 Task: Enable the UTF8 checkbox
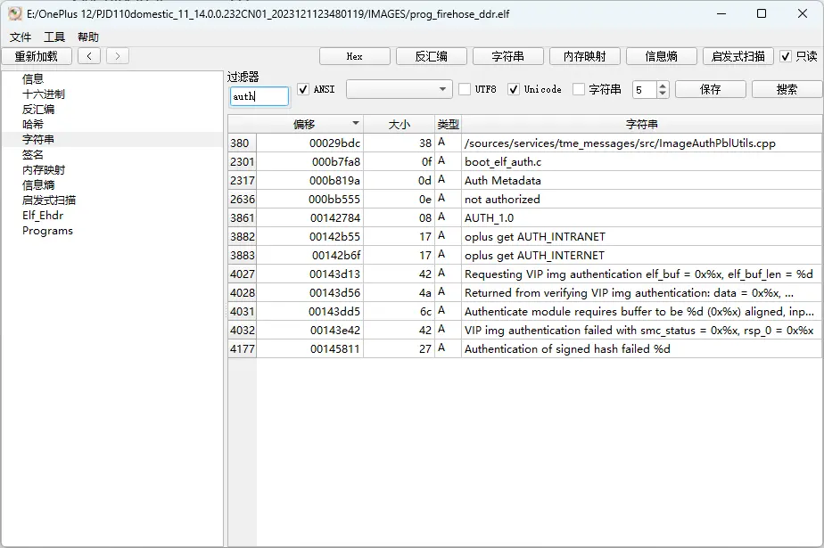point(465,90)
